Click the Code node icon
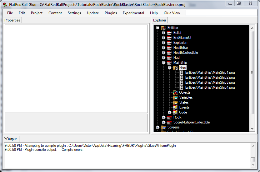The image size is (260, 172). pyautogui.click(x=175, y=112)
